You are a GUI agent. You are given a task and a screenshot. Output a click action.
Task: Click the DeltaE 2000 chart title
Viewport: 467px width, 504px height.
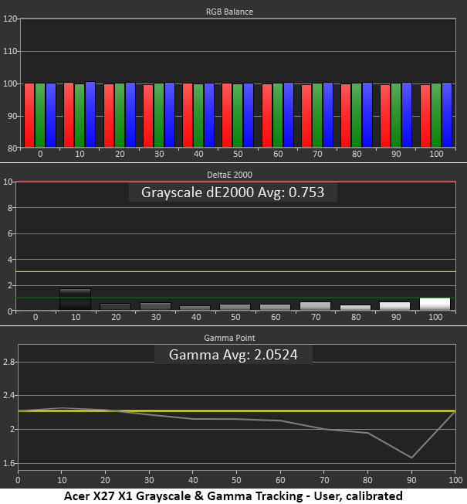pyautogui.click(x=229, y=175)
